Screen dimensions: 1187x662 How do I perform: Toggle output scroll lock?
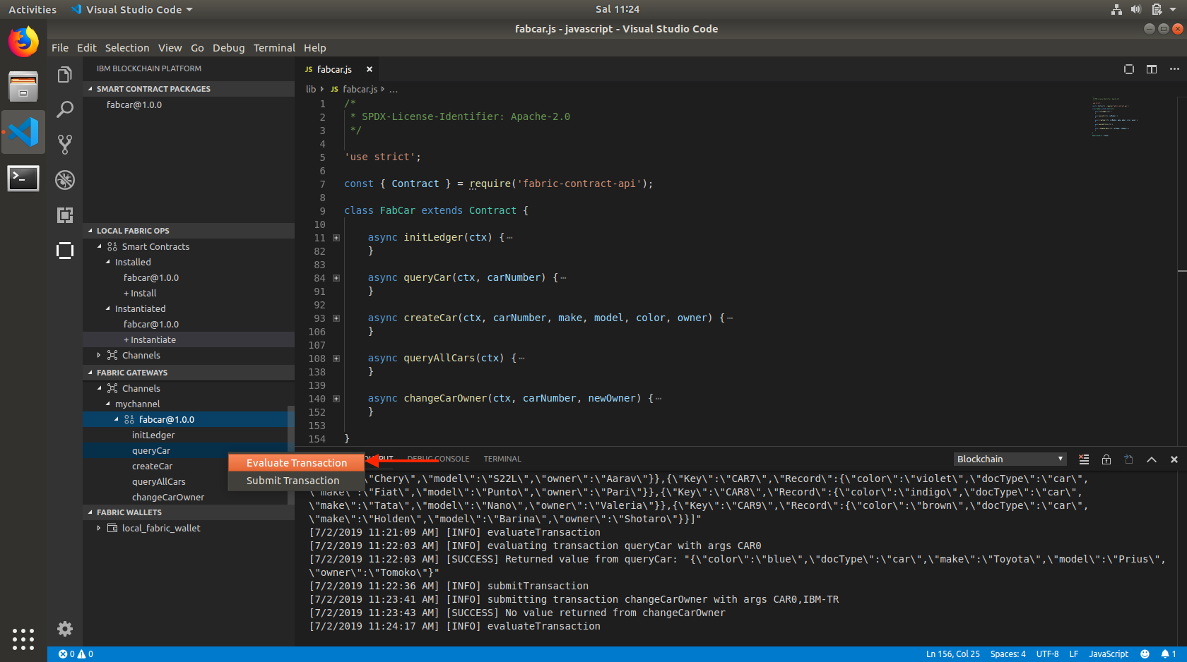click(1106, 459)
